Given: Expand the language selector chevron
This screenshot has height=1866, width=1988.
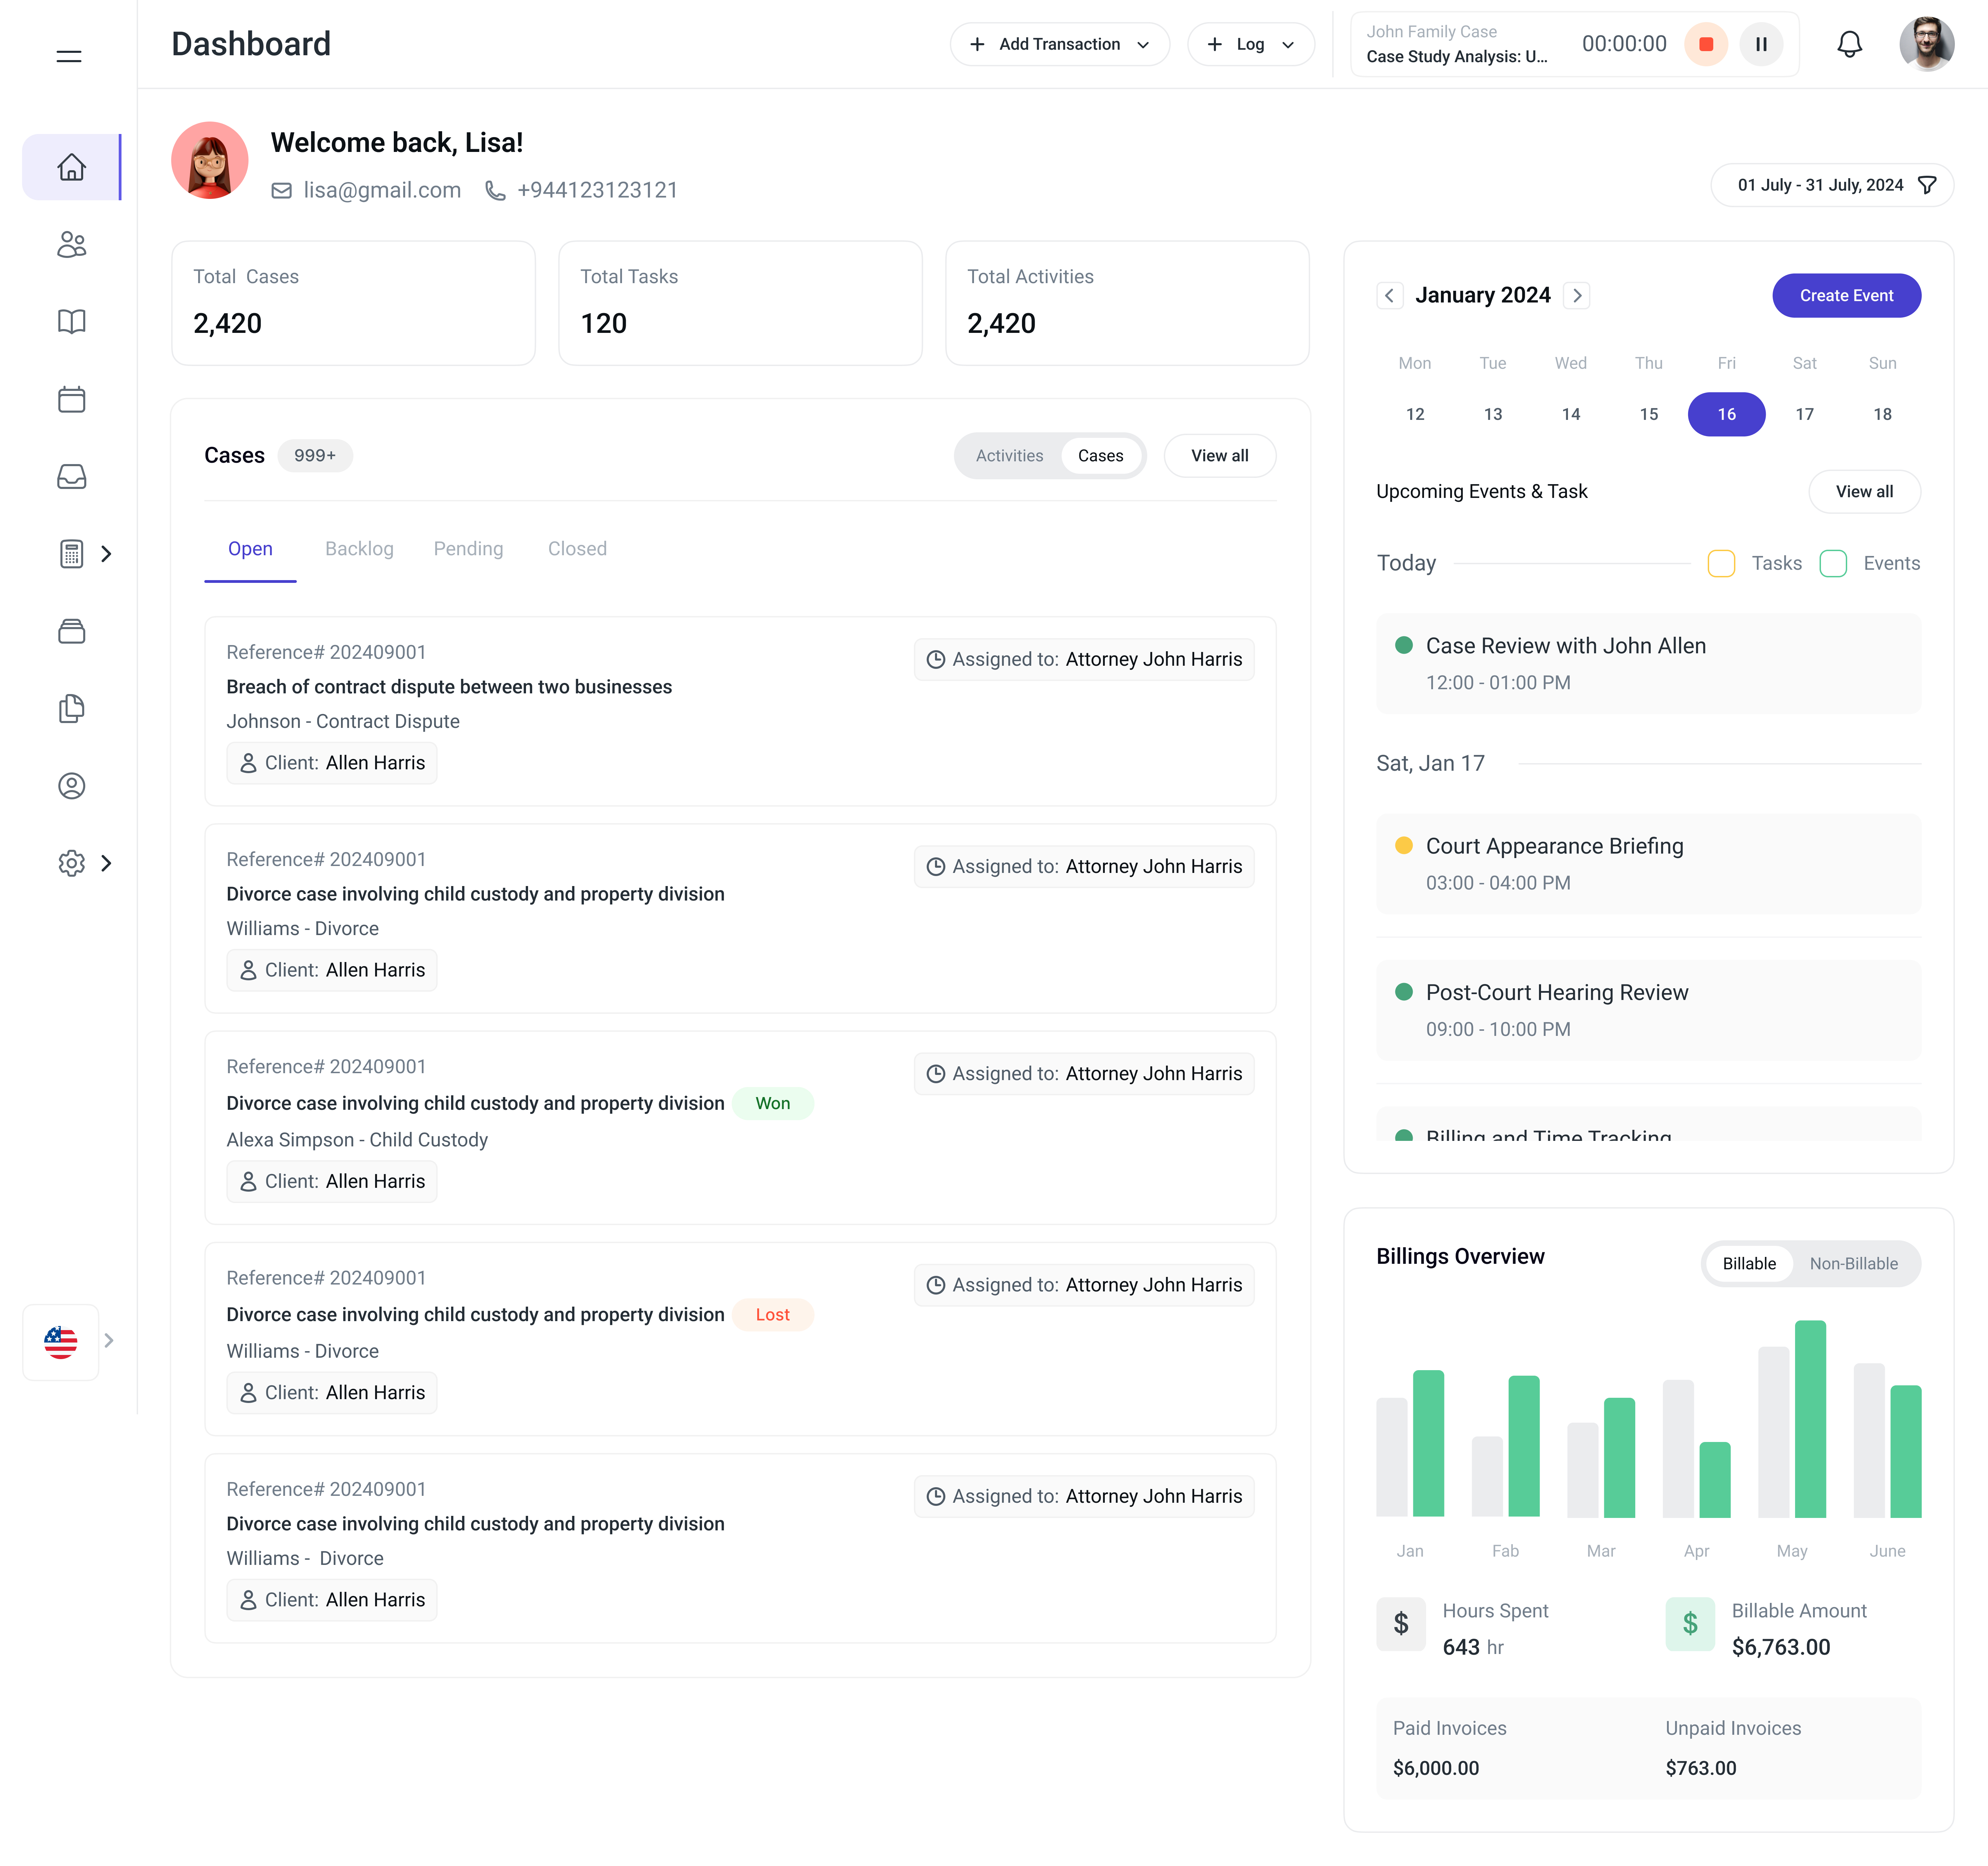Looking at the screenshot, I should click(x=109, y=1341).
